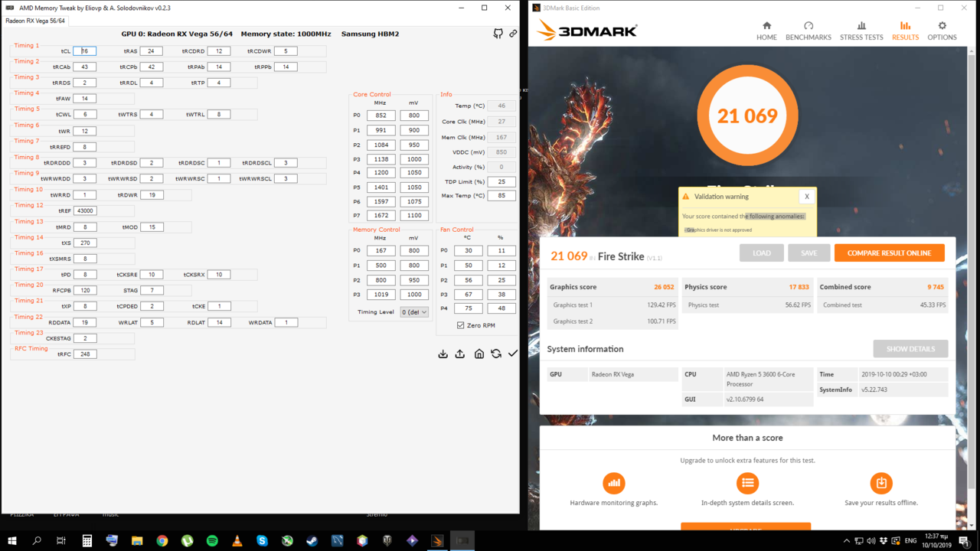This screenshot has width=980, height=551.
Task: Click the chain link icon in Memory Tweak
Action: (513, 34)
